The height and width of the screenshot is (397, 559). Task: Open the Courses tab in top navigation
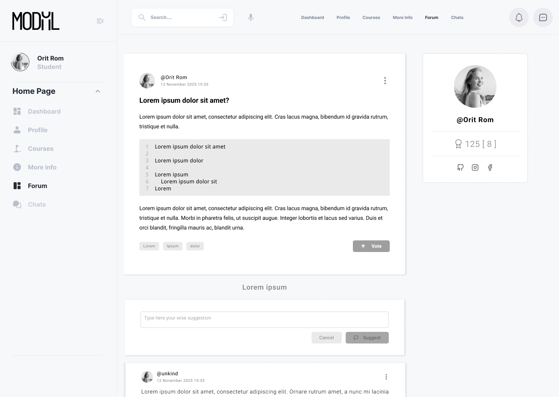click(371, 17)
